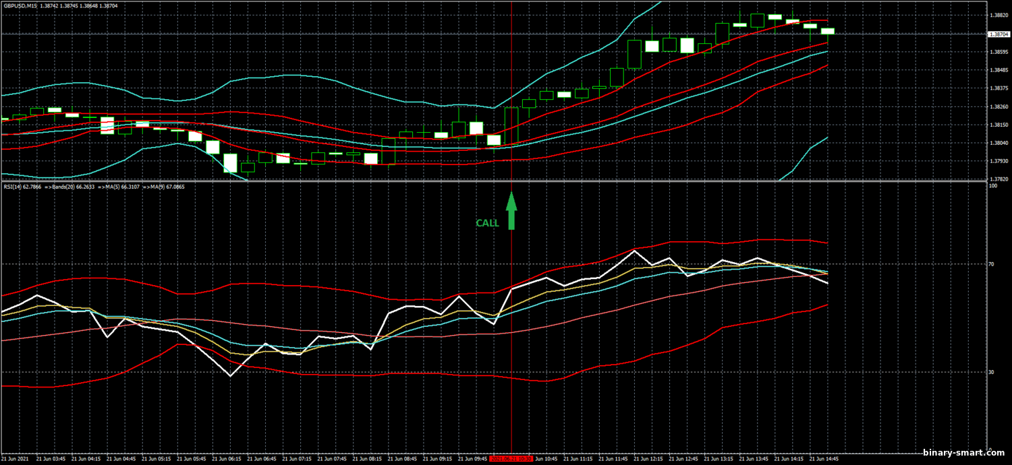
Task: Click the 21 Jun 05:45 time label
Action: tap(192, 459)
